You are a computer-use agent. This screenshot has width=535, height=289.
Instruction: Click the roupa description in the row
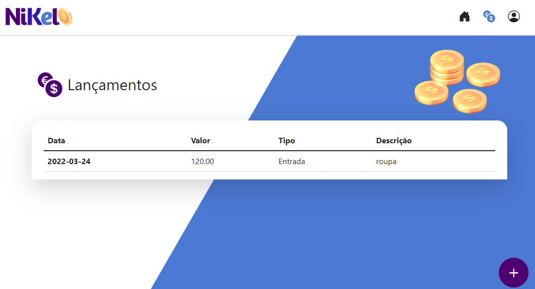(386, 161)
